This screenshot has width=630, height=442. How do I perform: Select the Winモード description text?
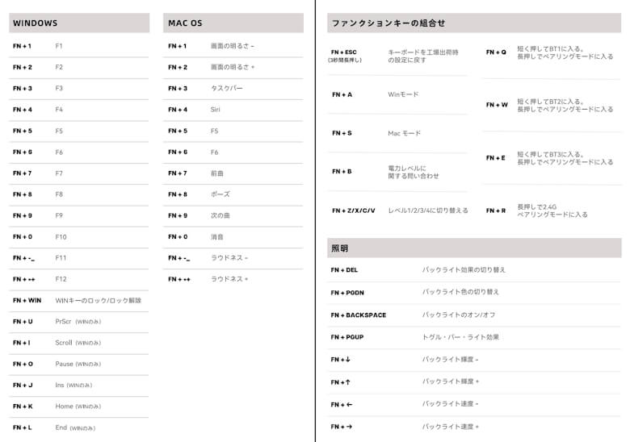point(403,94)
